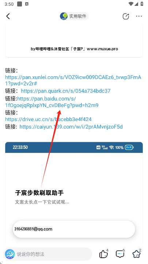Tap the 实用软件 channel name label

[78, 16]
